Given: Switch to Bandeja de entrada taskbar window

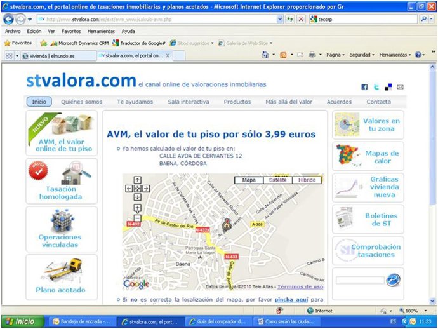Looking at the screenshot, I should pos(81,322).
